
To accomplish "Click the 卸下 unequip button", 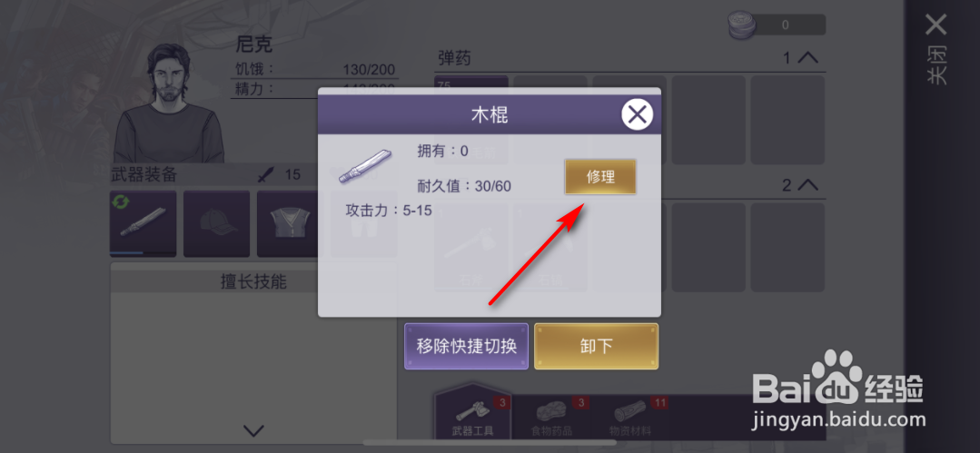I will click(x=596, y=346).
